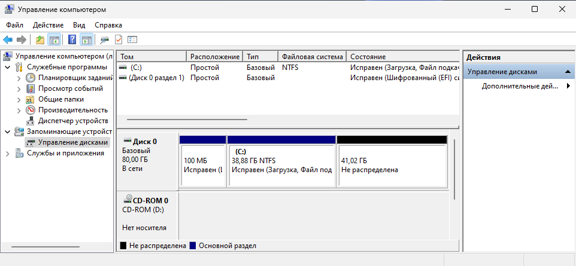Click the NTFS cell in the (C:) row

pyautogui.click(x=290, y=68)
